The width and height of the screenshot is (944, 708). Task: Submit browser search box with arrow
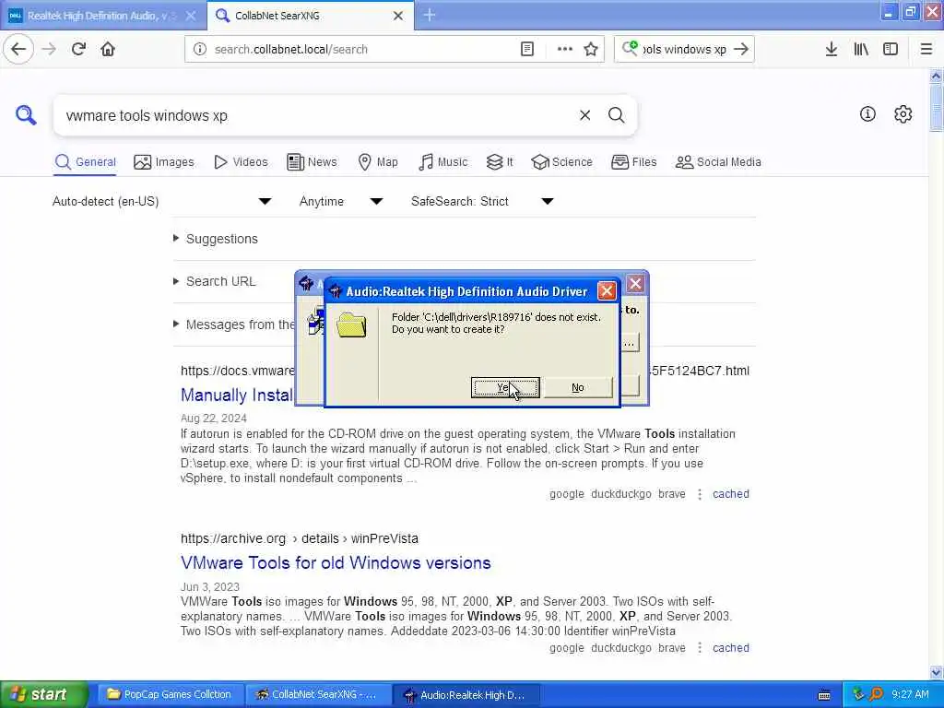(741, 50)
